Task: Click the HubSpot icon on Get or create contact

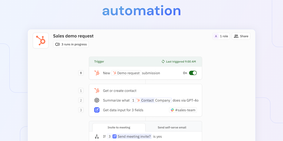Action: [97, 91]
